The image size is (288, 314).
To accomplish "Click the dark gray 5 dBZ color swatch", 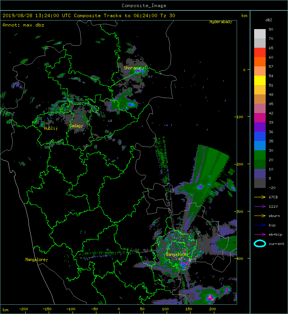I will tap(260, 183).
